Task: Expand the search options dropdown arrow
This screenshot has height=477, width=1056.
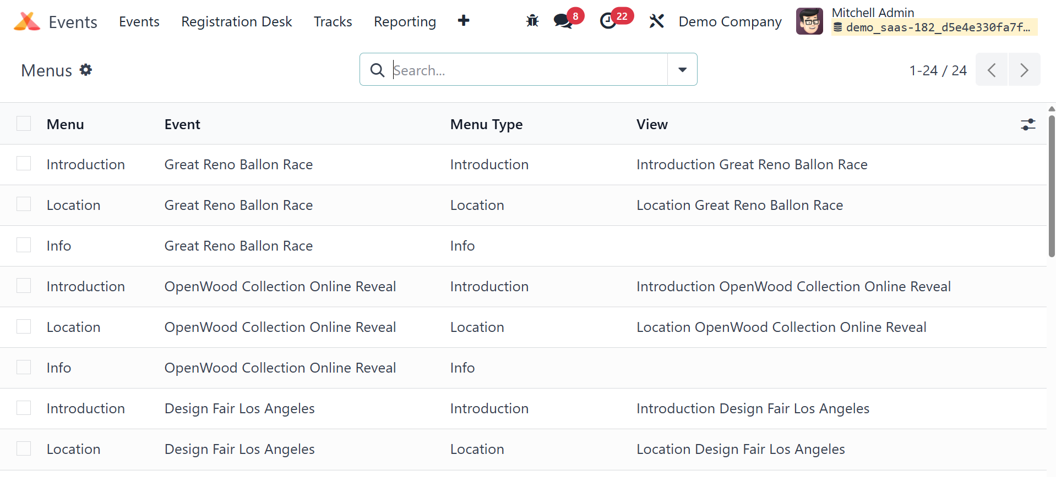Action: coord(682,70)
